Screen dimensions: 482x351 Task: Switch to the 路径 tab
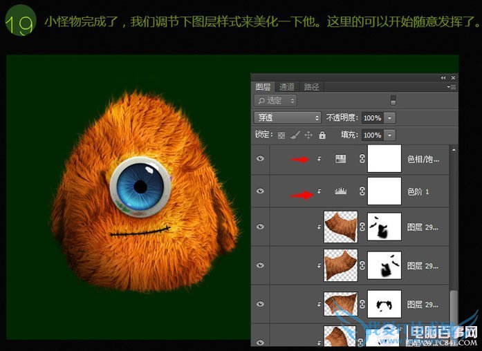coord(311,87)
